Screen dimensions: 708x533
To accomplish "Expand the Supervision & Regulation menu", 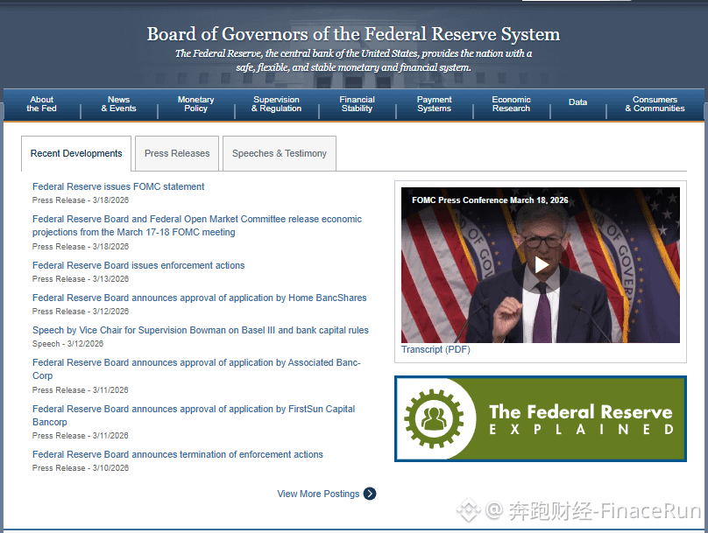I will tap(276, 104).
